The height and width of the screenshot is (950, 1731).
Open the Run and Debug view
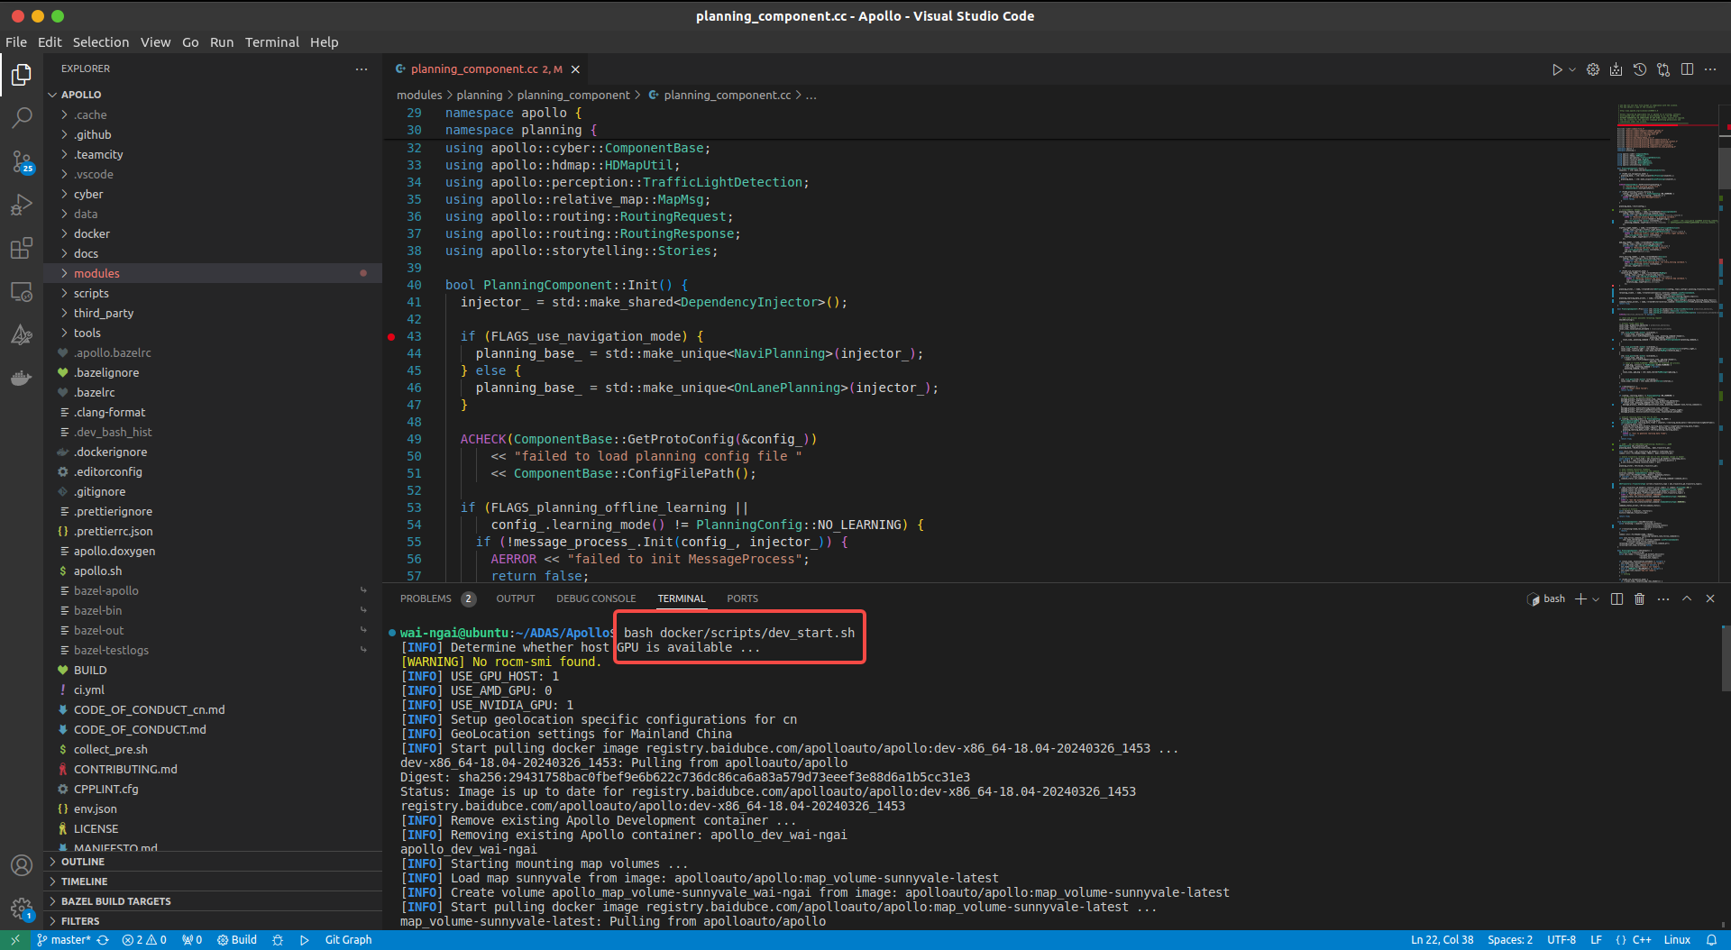22,205
